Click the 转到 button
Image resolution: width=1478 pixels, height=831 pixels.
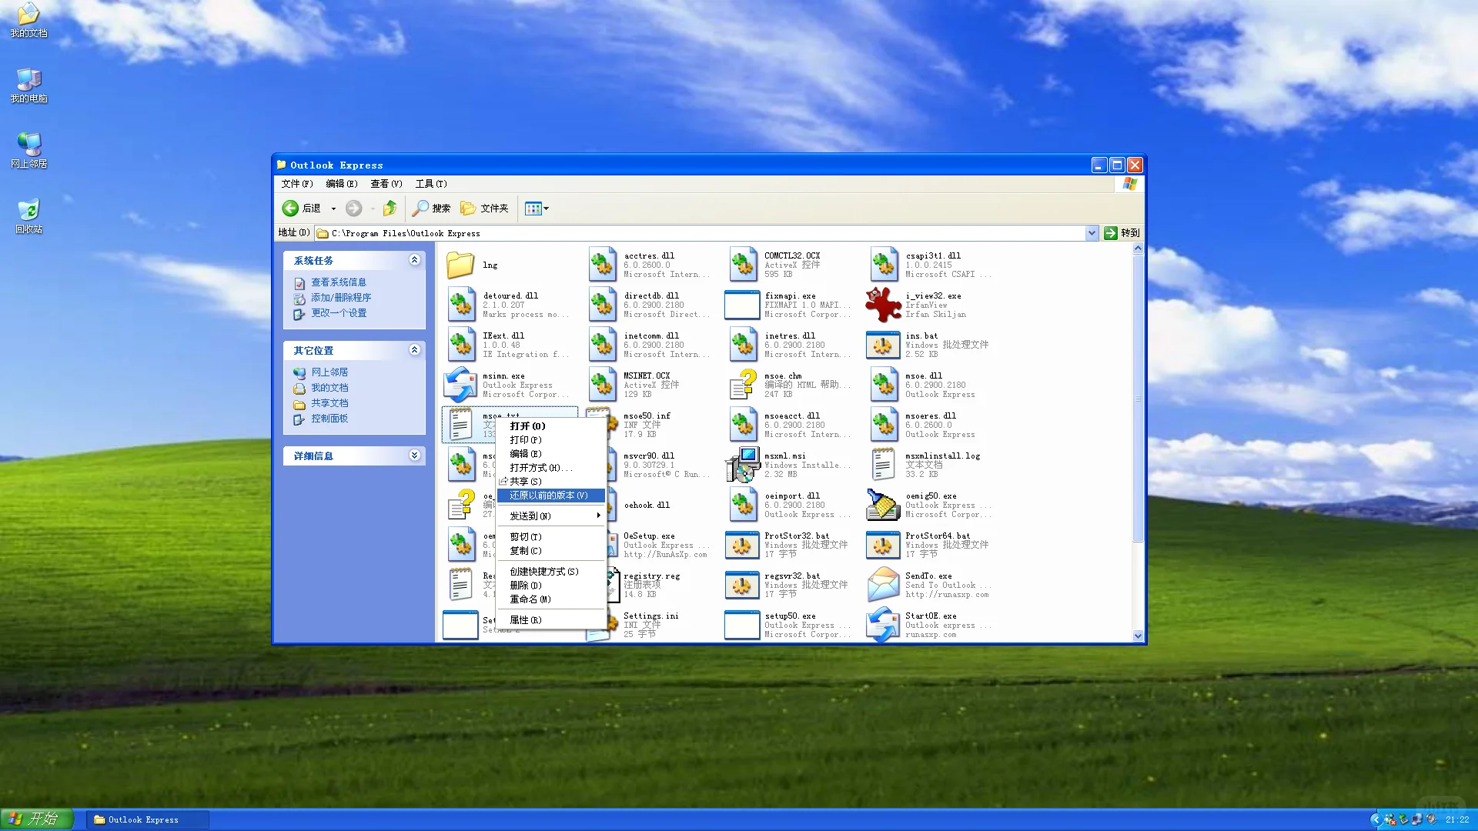coord(1121,232)
